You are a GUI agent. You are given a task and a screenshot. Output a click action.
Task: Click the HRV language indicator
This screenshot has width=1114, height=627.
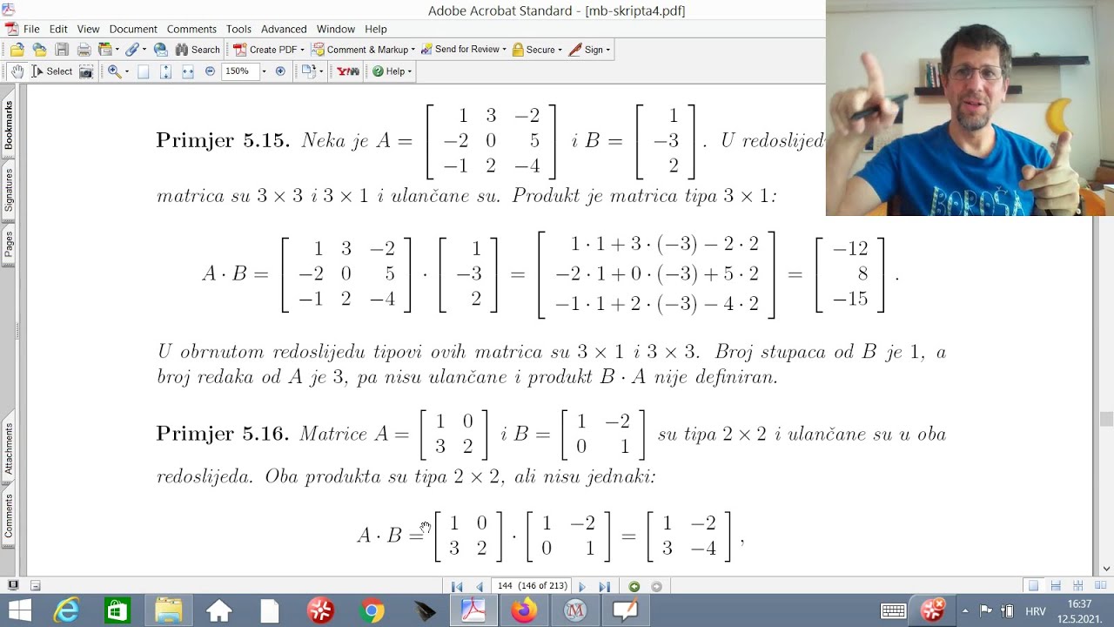[x=1035, y=611]
